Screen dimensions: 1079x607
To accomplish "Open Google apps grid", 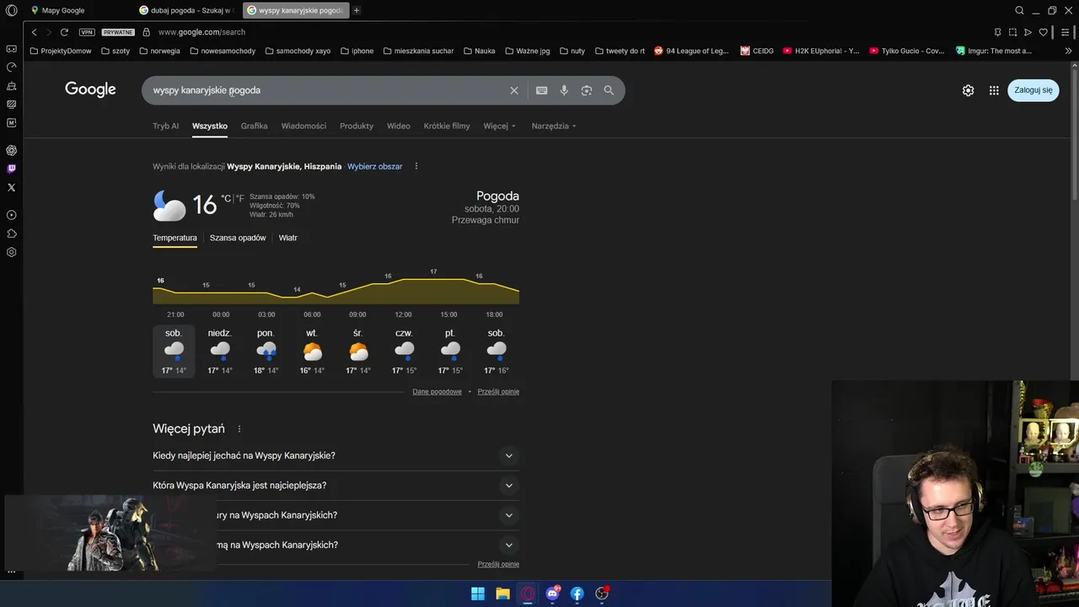I will [x=994, y=90].
